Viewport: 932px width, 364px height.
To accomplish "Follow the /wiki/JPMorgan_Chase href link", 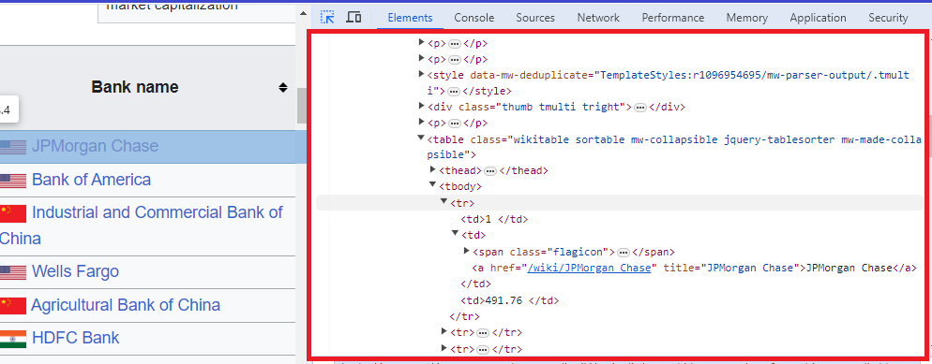I will pos(590,268).
